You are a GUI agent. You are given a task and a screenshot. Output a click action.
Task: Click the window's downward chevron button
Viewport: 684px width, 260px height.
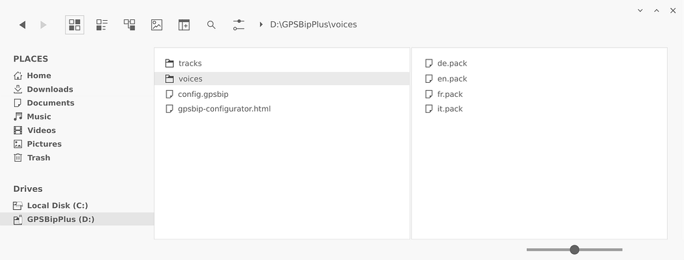point(640,11)
